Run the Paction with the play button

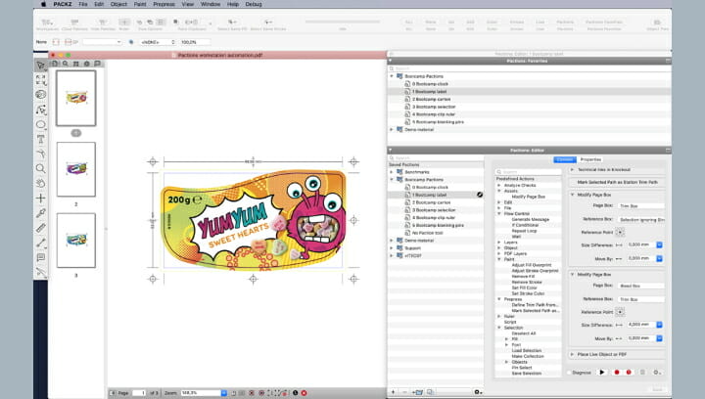point(602,372)
